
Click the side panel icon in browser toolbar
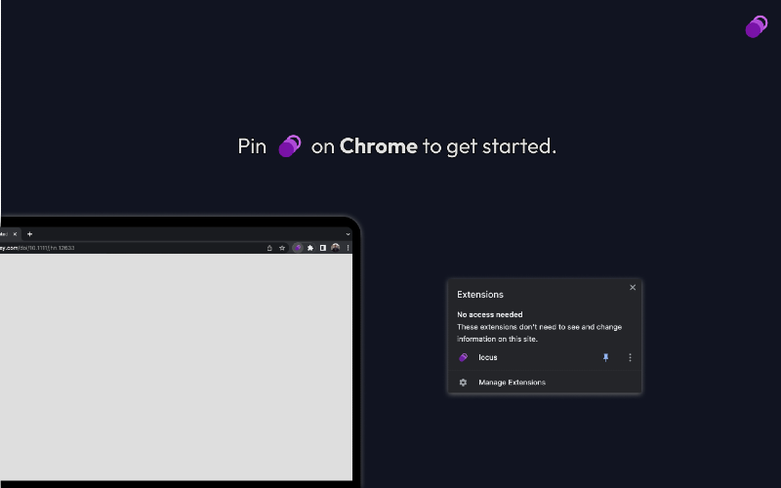pos(323,248)
